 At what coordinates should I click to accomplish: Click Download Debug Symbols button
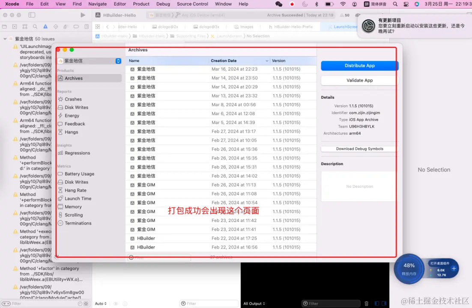pos(359,149)
